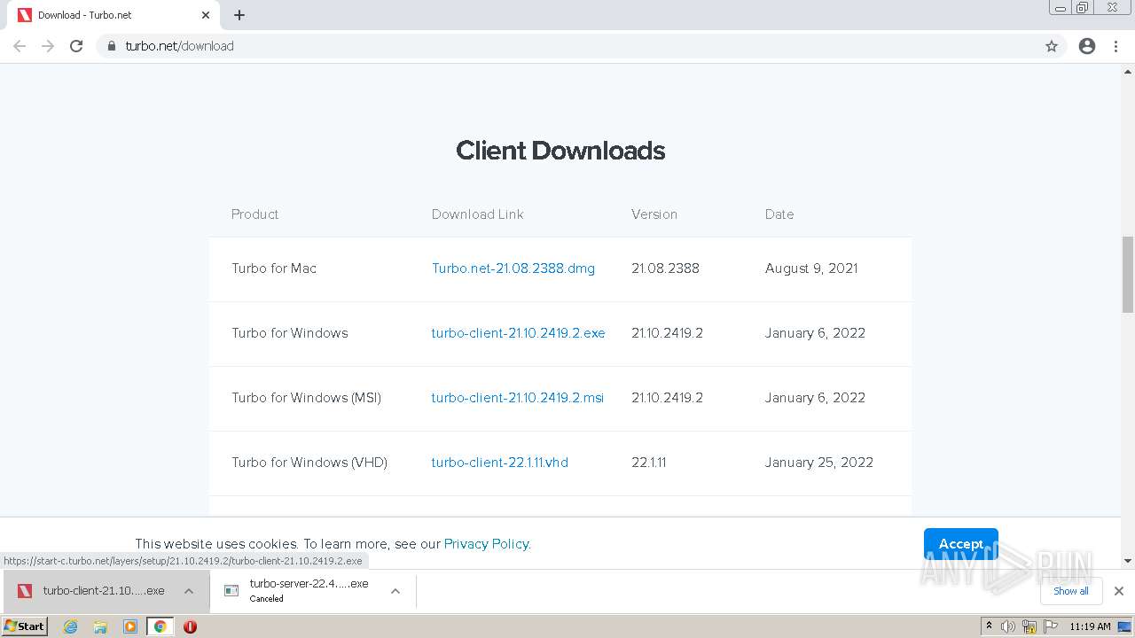
Task: Select the Turbo for Mac cell
Action: click(274, 268)
